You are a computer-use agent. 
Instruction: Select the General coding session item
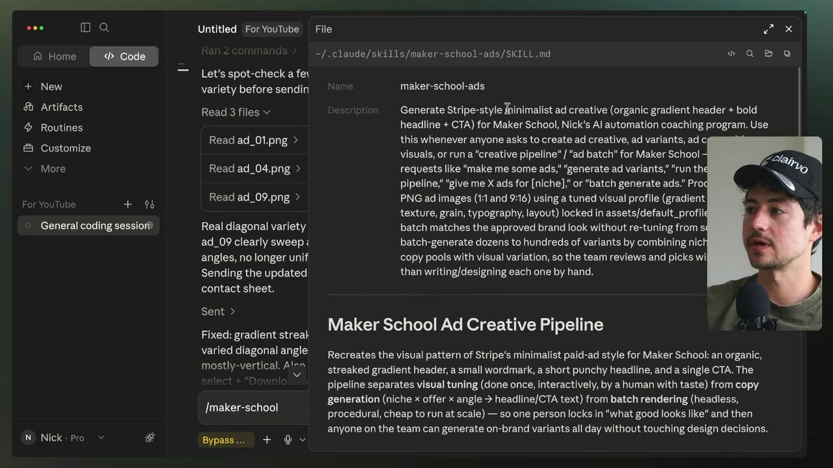(x=89, y=226)
